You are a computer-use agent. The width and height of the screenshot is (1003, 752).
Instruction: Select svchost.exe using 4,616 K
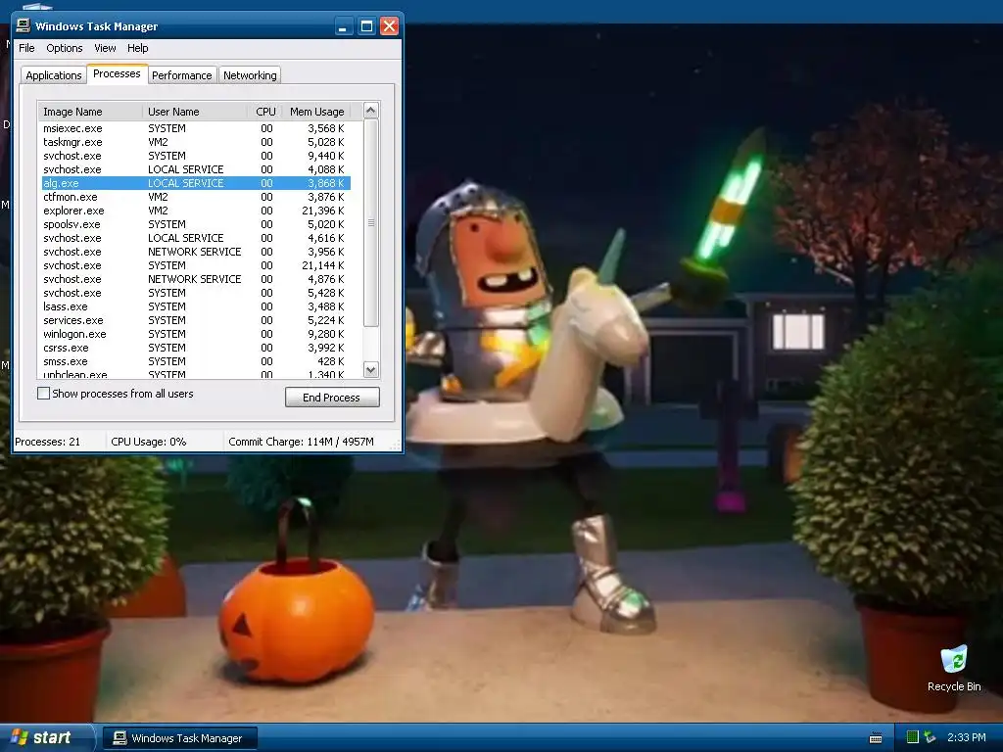(x=194, y=238)
